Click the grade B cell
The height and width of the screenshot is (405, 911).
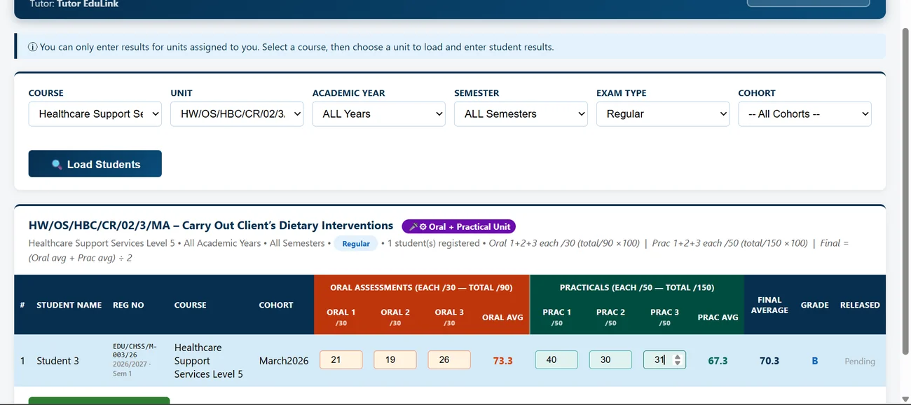tap(815, 361)
